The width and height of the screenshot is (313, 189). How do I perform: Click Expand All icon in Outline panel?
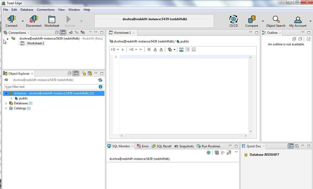click(x=294, y=39)
